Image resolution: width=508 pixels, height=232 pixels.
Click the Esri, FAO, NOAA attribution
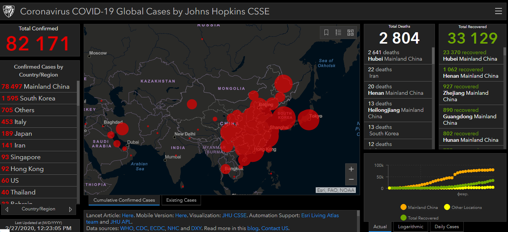click(336, 190)
